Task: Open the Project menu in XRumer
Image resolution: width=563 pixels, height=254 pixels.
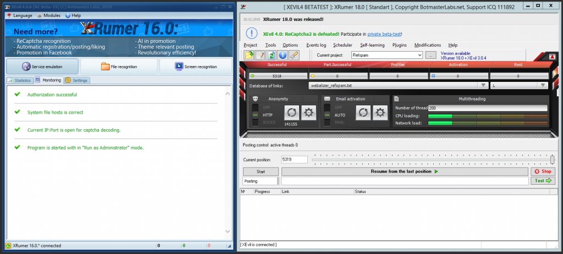Action: pos(250,45)
